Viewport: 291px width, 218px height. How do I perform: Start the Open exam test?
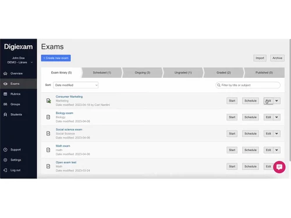[232, 166]
